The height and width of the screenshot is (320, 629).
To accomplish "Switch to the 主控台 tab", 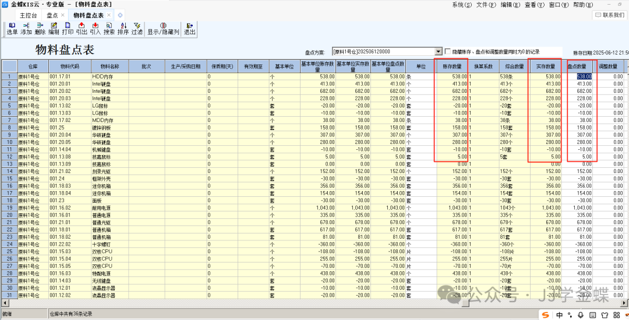I will click(28, 15).
